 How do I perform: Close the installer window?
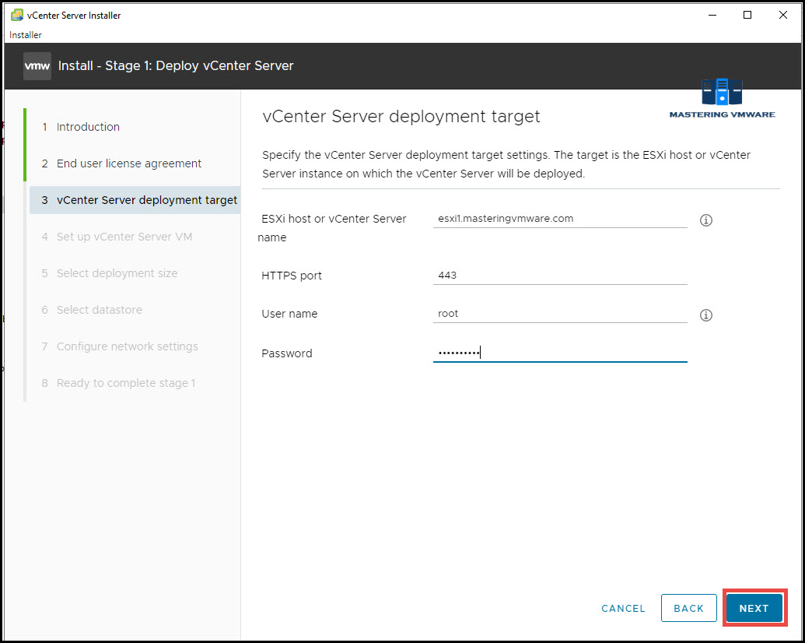[x=783, y=15]
